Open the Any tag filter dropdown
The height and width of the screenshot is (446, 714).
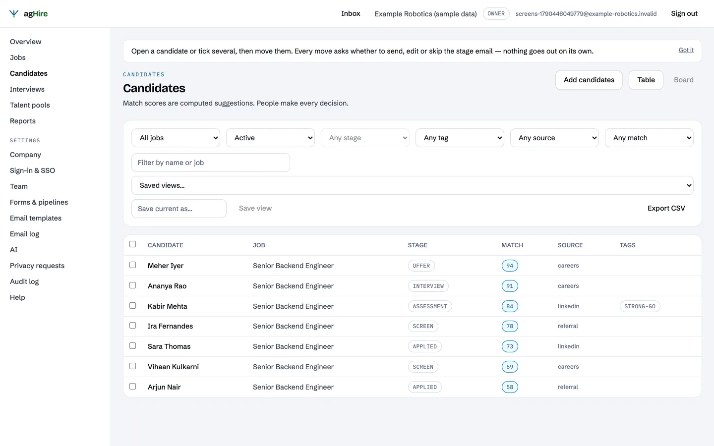coord(460,138)
